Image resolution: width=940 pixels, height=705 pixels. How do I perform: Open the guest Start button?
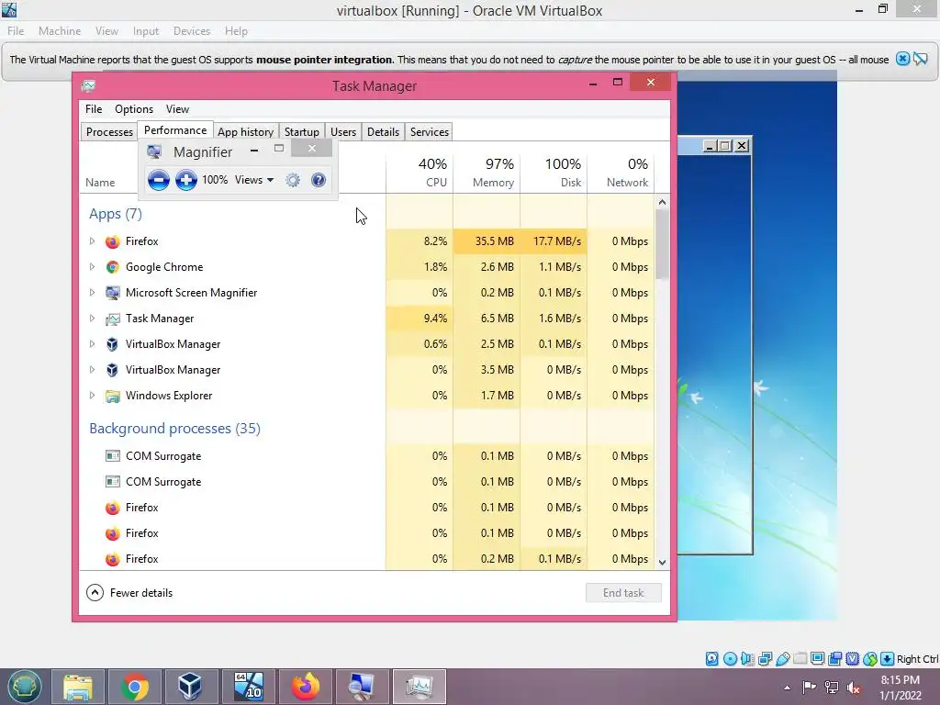click(x=25, y=687)
